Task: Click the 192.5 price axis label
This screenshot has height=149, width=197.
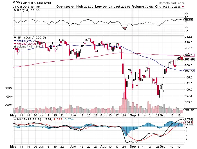Action: tap(189, 83)
